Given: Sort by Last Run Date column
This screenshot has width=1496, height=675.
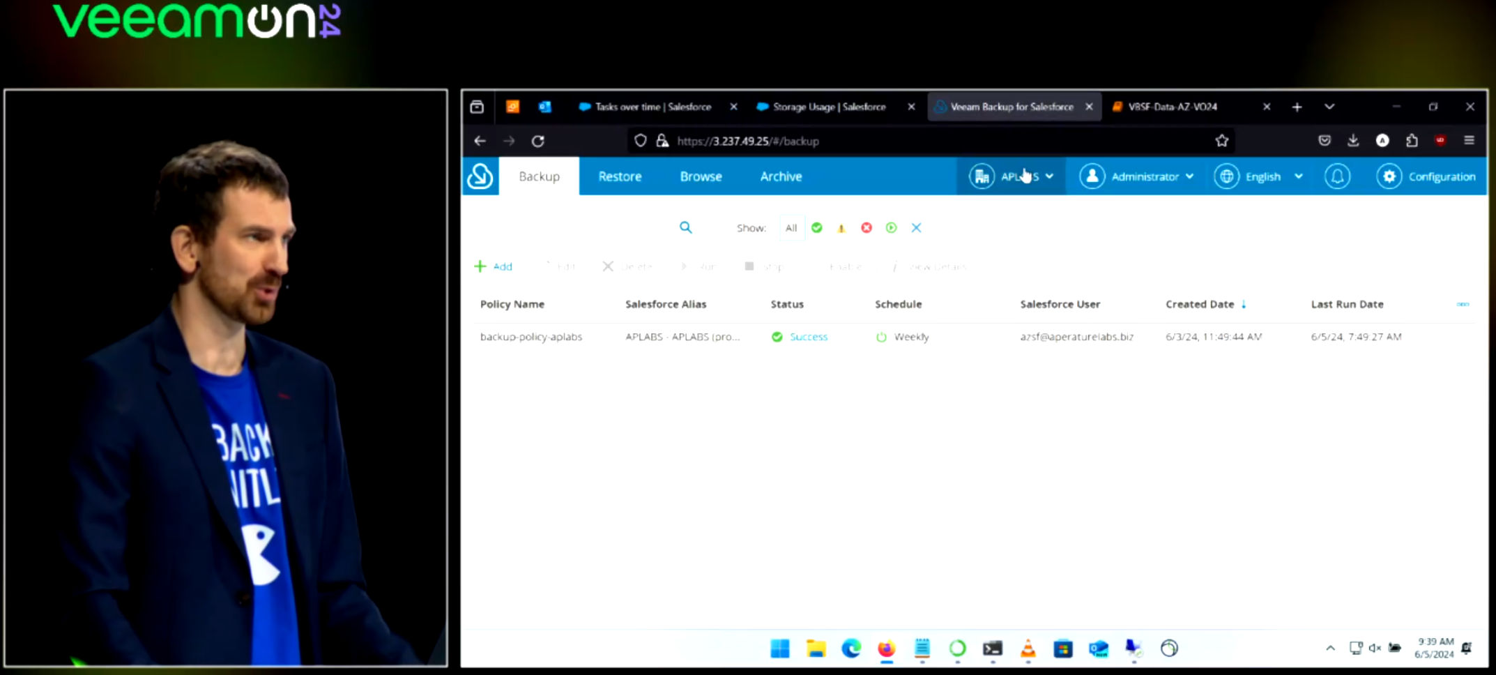Looking at the screenshot, I should coord(1347,304).
